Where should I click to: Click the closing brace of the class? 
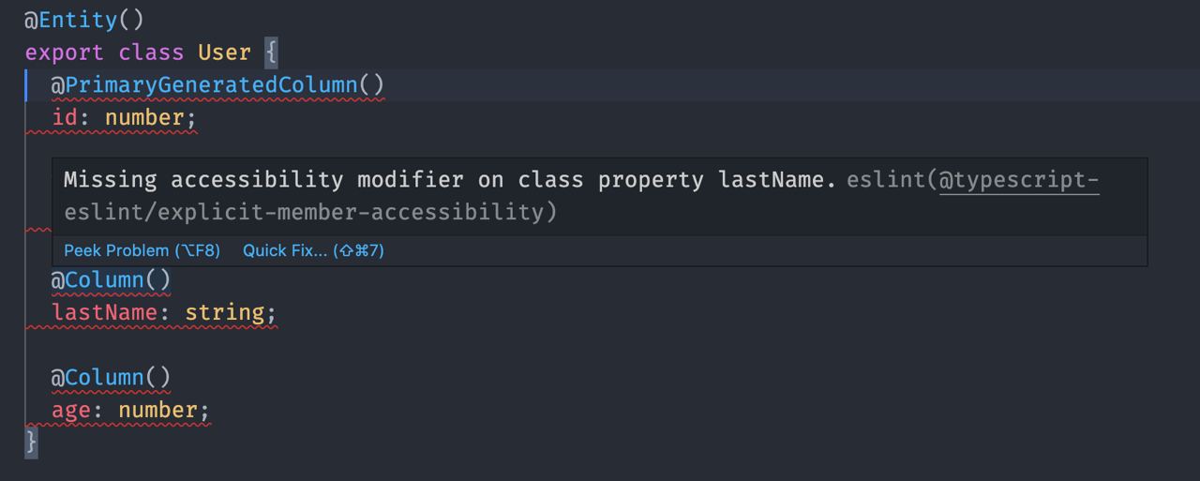point(31,441)
